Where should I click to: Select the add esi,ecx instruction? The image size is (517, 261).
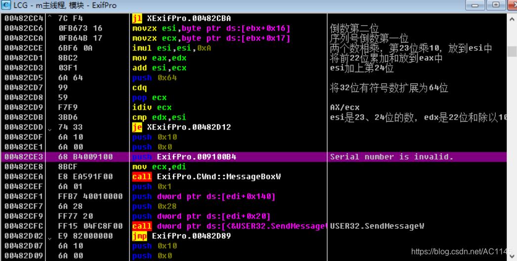[159, 68]
